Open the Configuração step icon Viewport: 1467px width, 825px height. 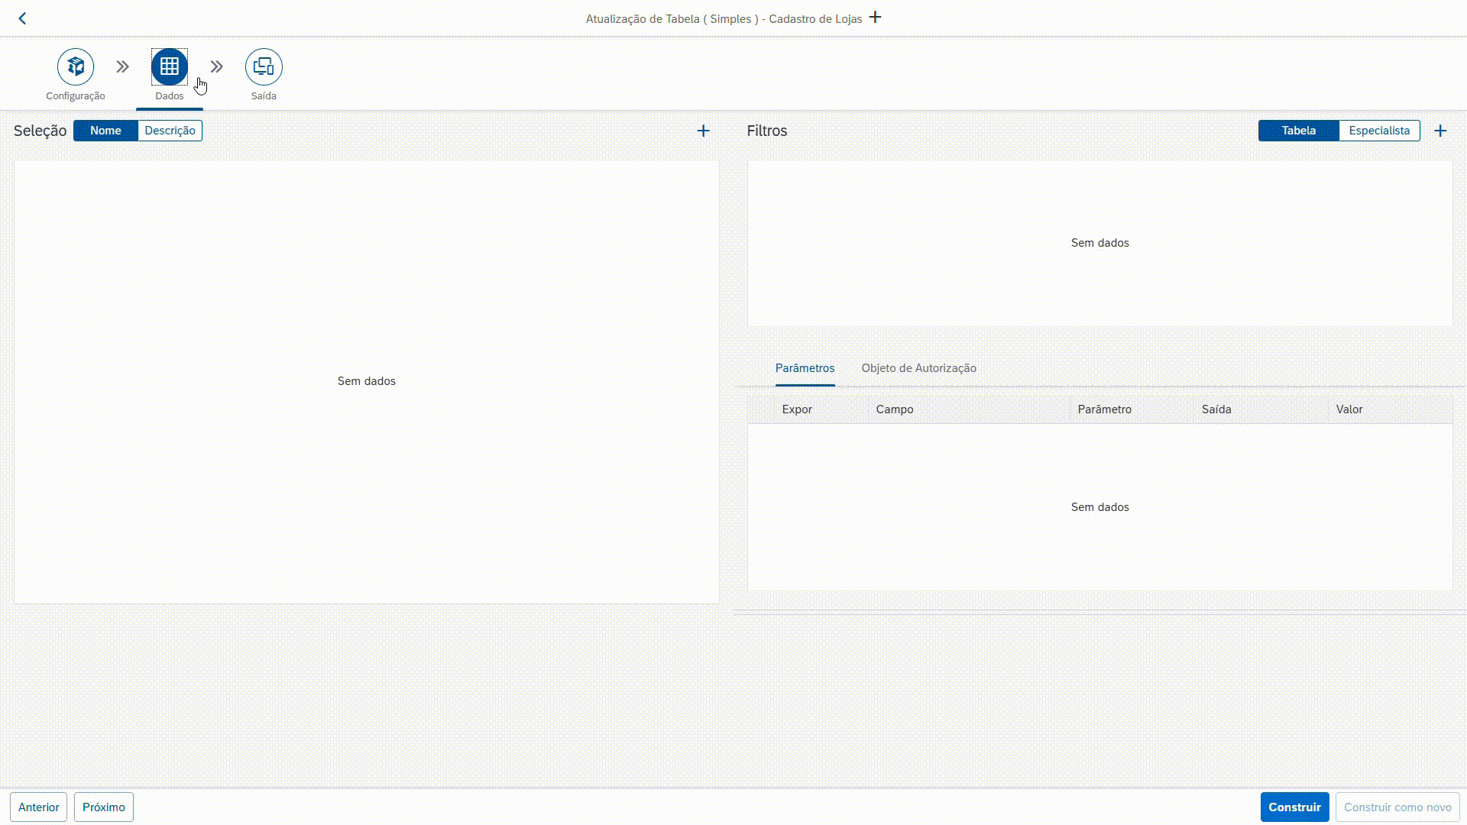(x=75, y=67)
